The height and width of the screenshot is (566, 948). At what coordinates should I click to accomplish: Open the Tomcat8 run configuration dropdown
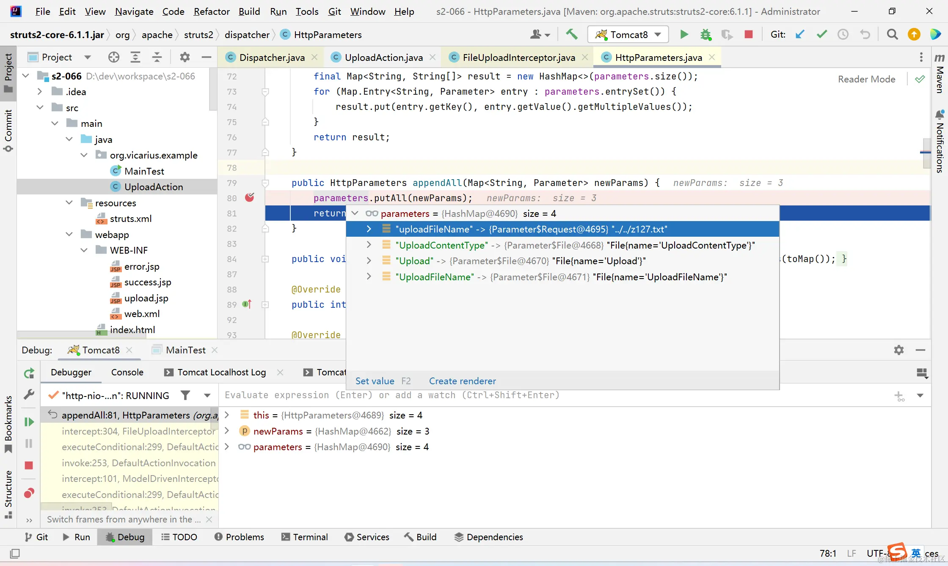[628, 34]
